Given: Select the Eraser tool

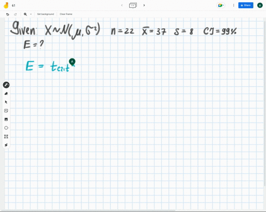Looking at the screenshot, I should pyautogui.click(x=6, y=93).
